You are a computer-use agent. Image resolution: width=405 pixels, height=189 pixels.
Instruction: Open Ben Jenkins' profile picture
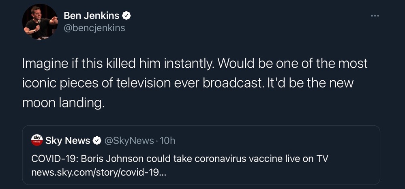click(x=40, y=22)
